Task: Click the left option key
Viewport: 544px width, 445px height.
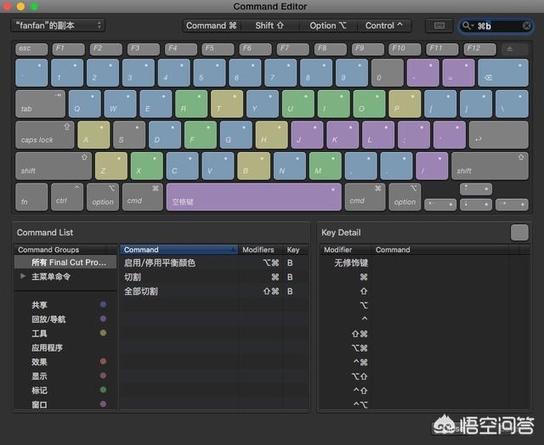Action: tap(103, 197)
